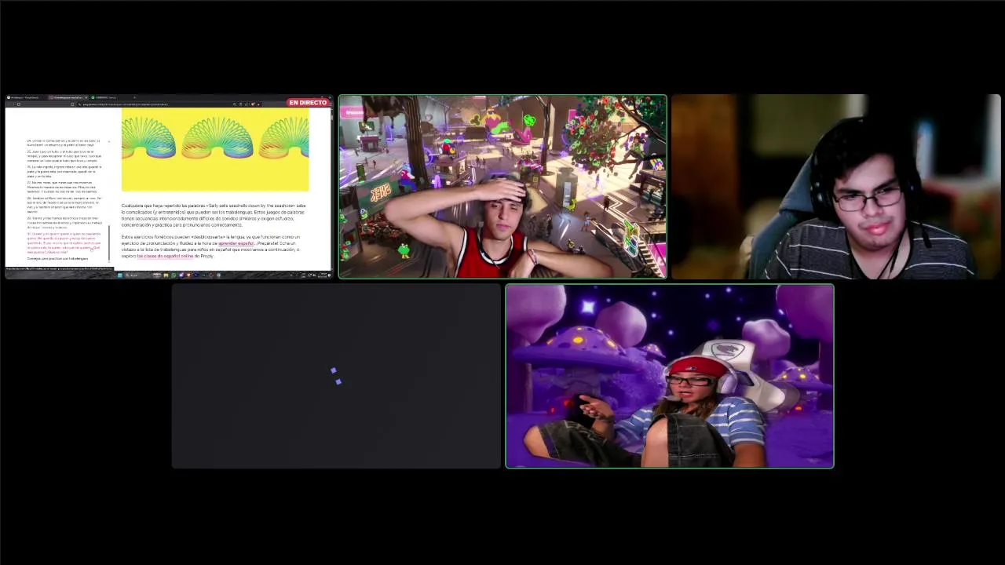Click the rainbow slinky article image

pyautogui.click(x=215, y=149)
